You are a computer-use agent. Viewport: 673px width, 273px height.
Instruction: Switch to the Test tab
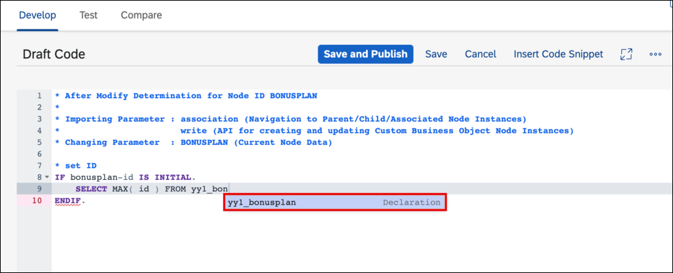(89, 15)
